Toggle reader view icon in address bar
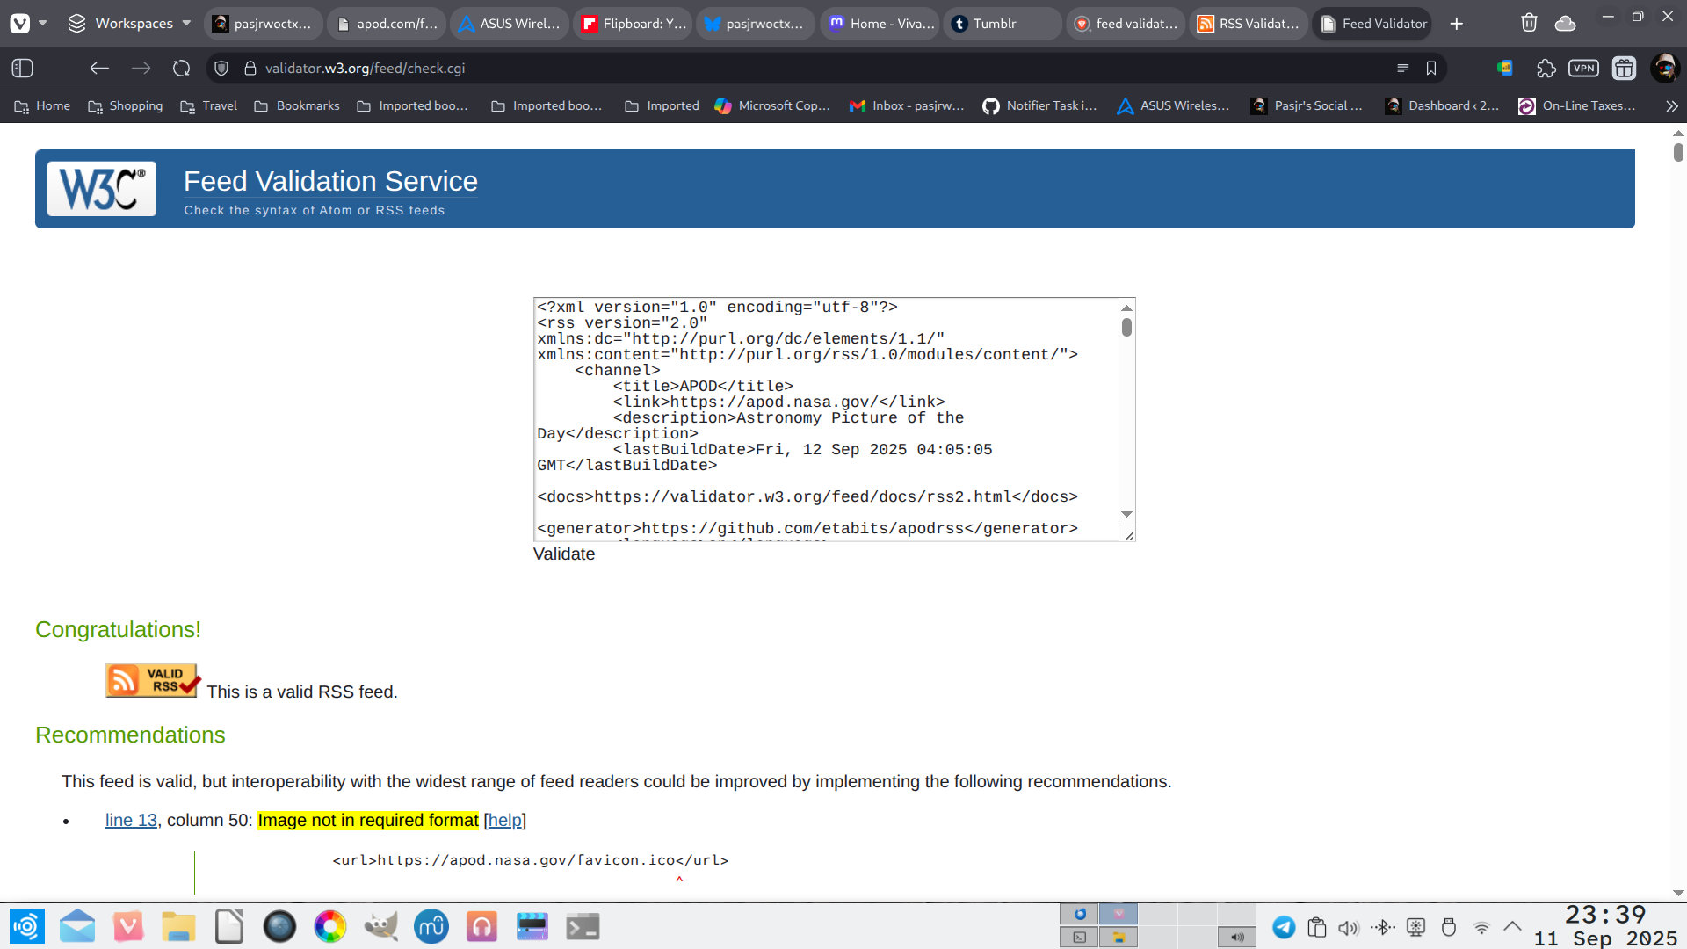The image size is (1687, 949). pos(1402,69)
